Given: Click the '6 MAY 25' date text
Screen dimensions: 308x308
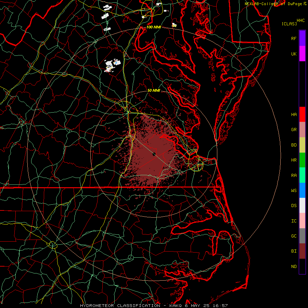Looking at the screenshot, I should (x=197, y=306).
